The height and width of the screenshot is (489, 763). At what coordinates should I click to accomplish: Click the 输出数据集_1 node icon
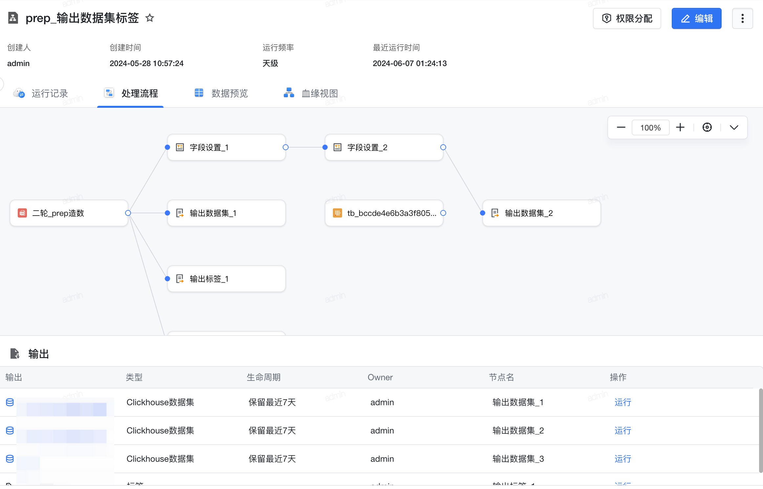pos(180,213)
